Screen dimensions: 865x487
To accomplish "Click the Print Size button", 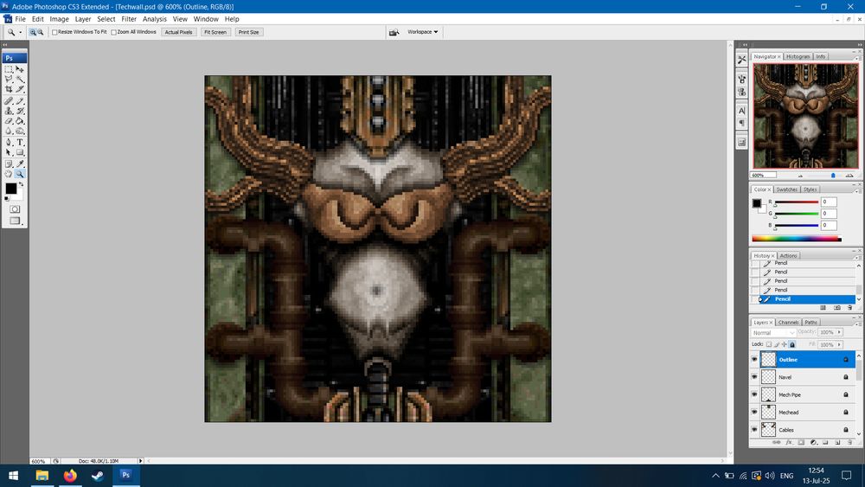I will click(248, 32).
